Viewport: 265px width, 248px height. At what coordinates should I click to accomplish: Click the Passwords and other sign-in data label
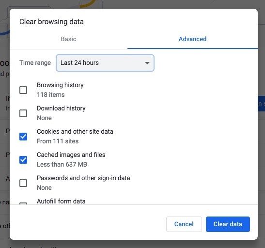pos(83,178)
